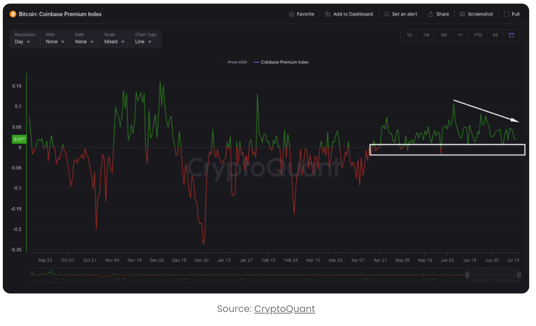Image resolution: width=536 pixels, height=326 pixels.
Task: Click the right handle of range navigator
Action: click(x=519, y=275)
